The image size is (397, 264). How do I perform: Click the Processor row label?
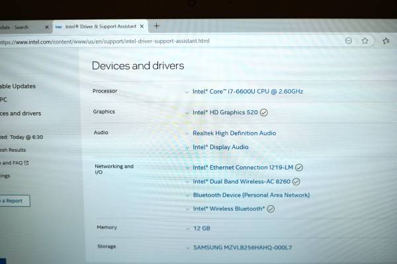(x=105, y=91)
